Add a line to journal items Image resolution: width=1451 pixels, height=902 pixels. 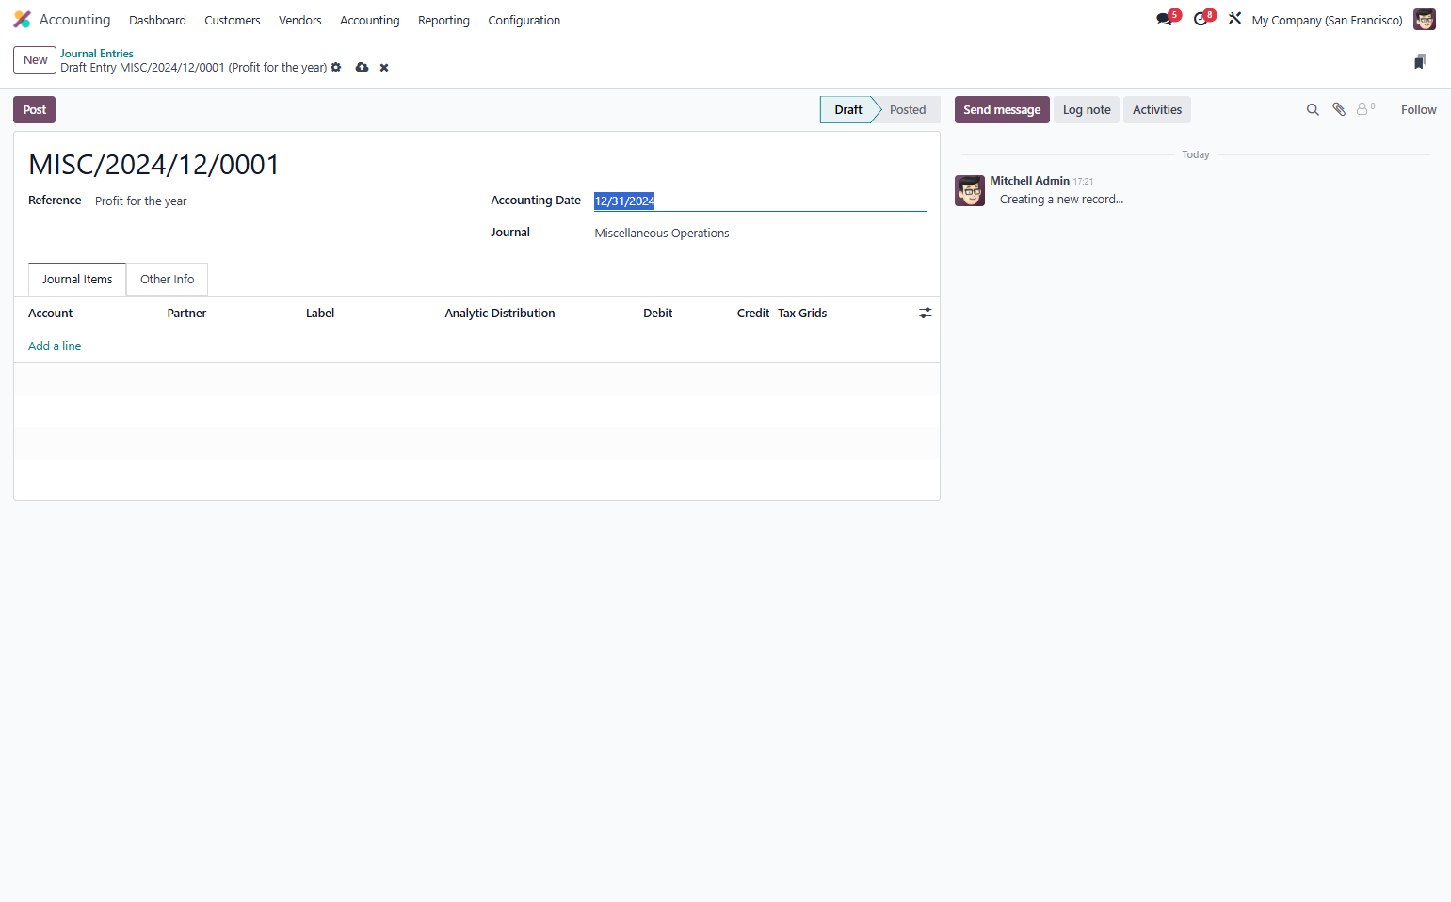[x=55, y=346]
